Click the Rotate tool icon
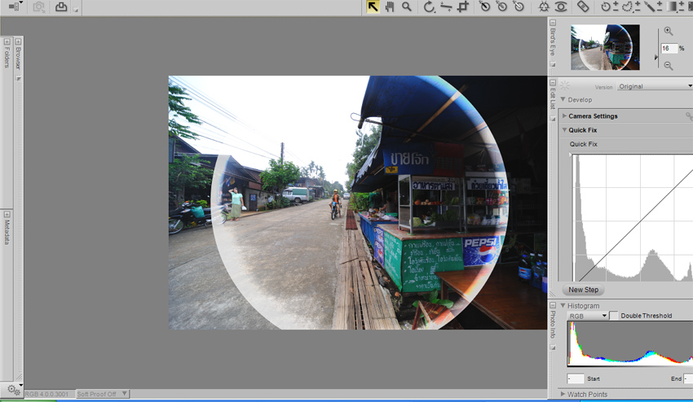The width and height of the screenshot is (693, 402). coord(429,7)
